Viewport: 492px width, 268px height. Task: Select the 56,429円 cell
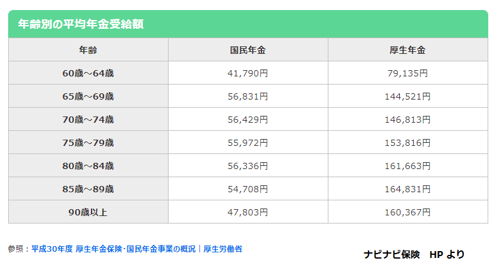(x=248, y=120)
